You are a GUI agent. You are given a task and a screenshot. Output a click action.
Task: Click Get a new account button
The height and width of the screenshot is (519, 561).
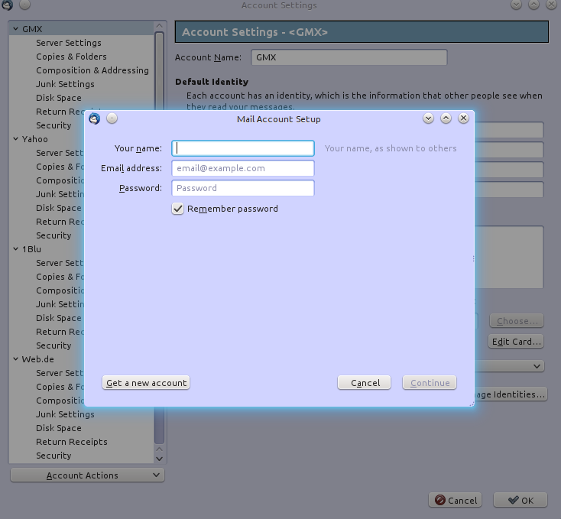pyautogui.click(x=146, y=383)
